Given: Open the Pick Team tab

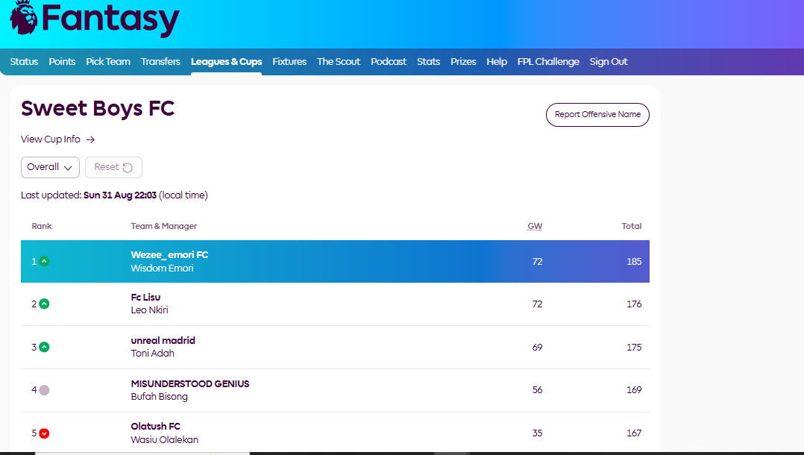Looking at the screenshot, I should (108, 62).
